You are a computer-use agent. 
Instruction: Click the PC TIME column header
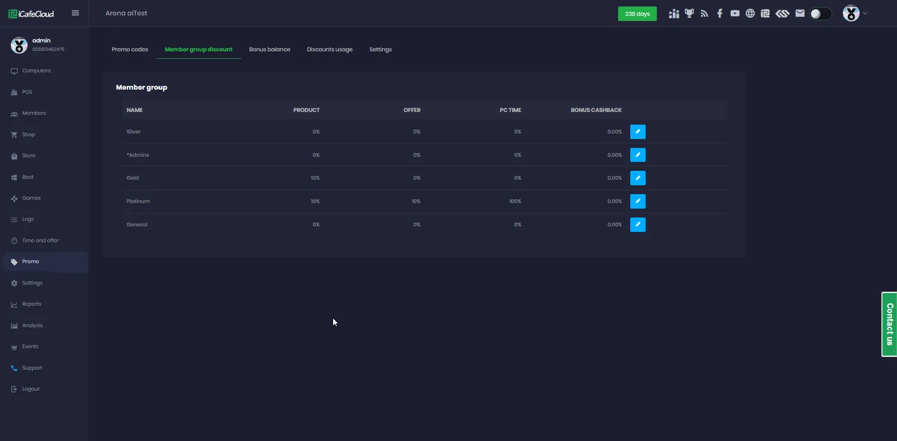tap(511, 110)
